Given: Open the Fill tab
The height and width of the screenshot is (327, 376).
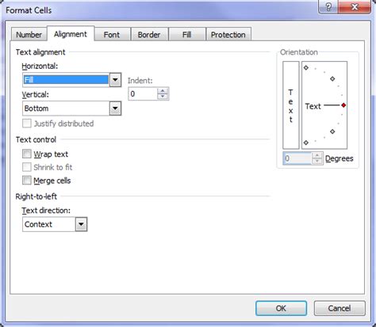Looking at the screenshot, I should 186,35.
